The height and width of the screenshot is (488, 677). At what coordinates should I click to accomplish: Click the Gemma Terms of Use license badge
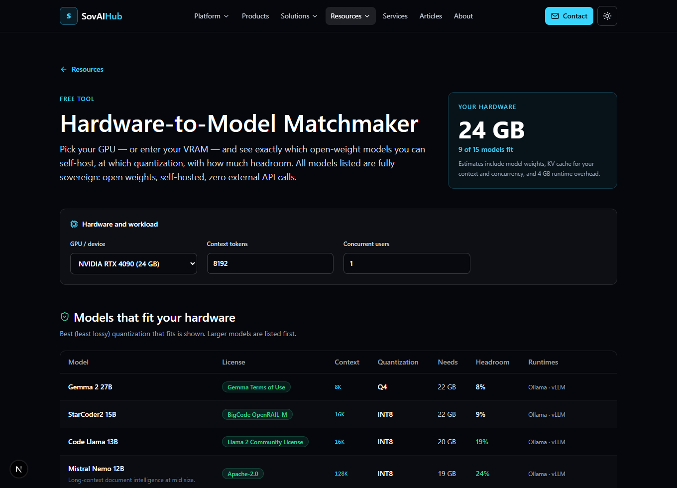click(256, 387)
